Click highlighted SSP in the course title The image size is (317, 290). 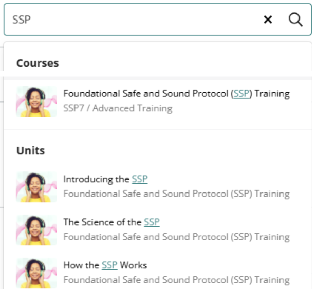(241, 94)
